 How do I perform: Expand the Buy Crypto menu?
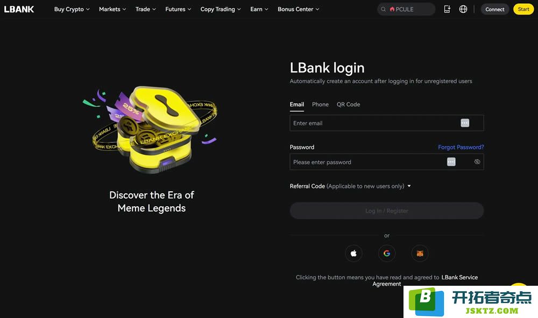tap(72, 9)
